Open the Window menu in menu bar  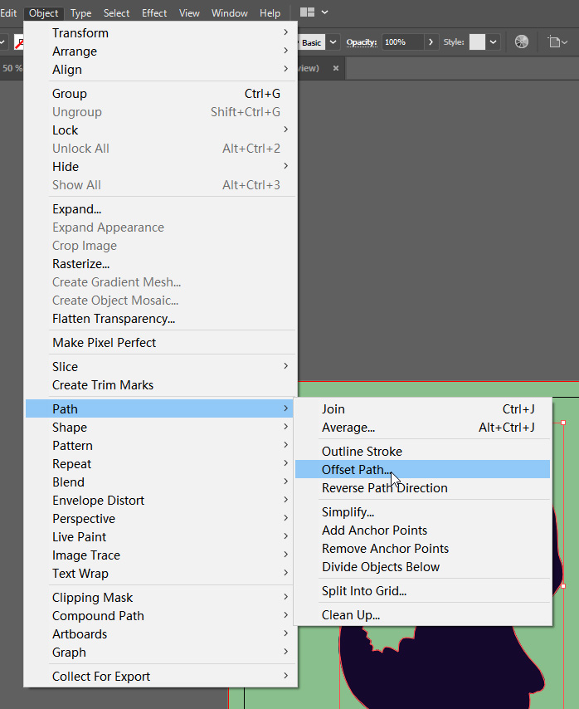[230, 12]
